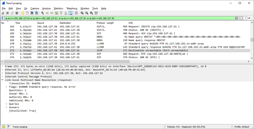This screenshot has height=129, width=254.
Task: Click the resize columns to fit content icon
Action: pyautogui.click(x=96, y=13)
